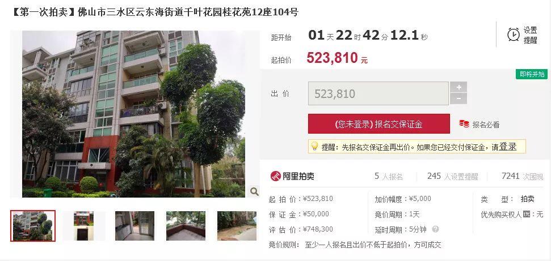The image size is (551, 261).
Task: Decrease bid with the minus button
Action: click(x=459, y=99)
